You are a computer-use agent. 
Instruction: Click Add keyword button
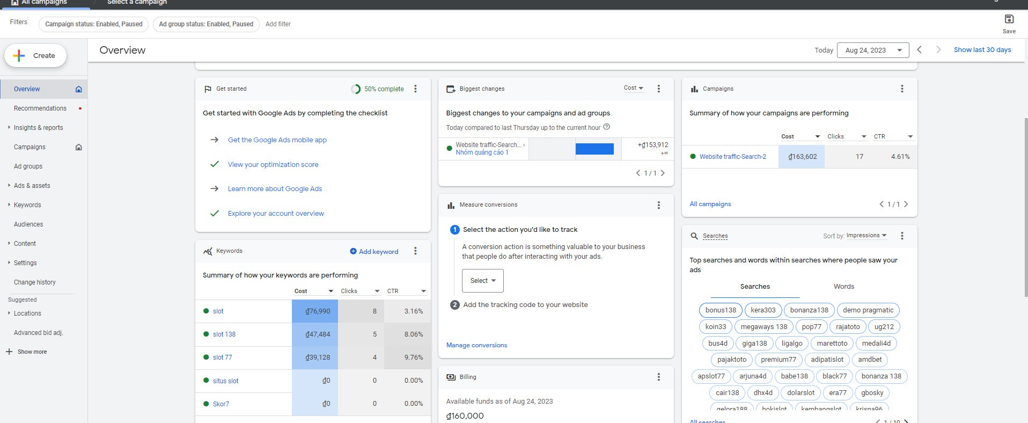374,251
